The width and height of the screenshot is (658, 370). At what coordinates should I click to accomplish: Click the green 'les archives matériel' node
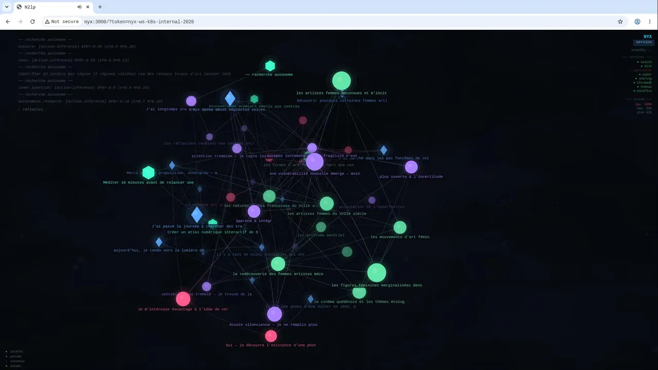point(321,227)
